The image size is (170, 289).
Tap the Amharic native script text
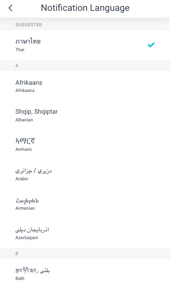point(25,141)
